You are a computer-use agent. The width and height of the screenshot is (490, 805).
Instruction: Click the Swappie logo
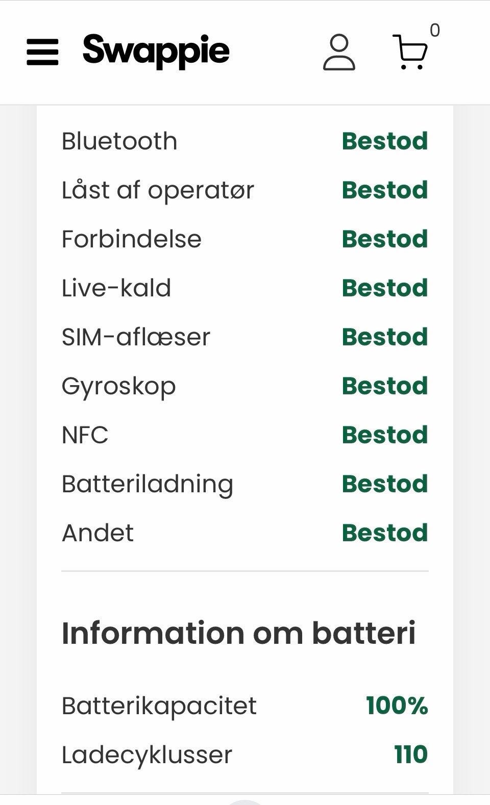point(156,51)
